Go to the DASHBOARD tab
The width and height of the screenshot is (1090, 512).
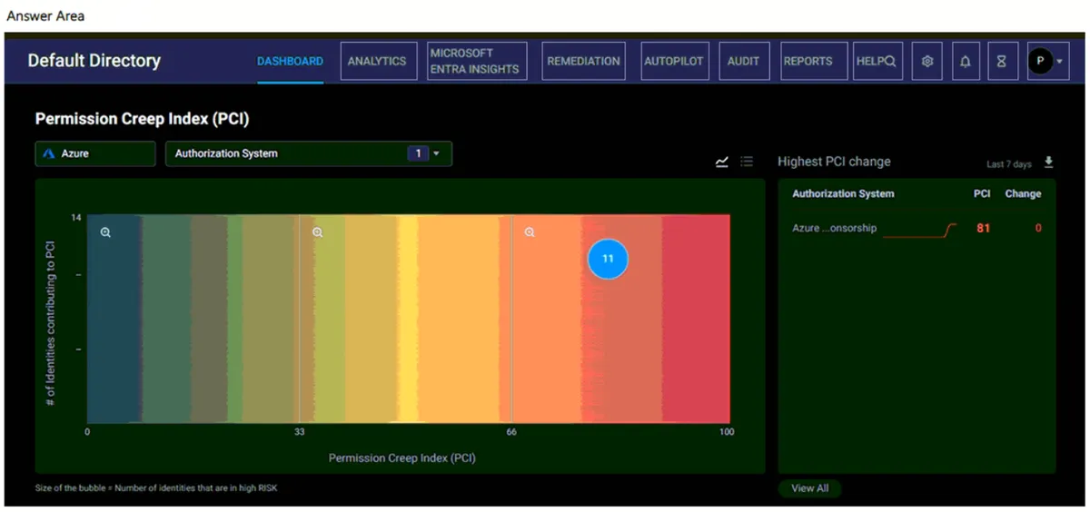pos(290,62)
